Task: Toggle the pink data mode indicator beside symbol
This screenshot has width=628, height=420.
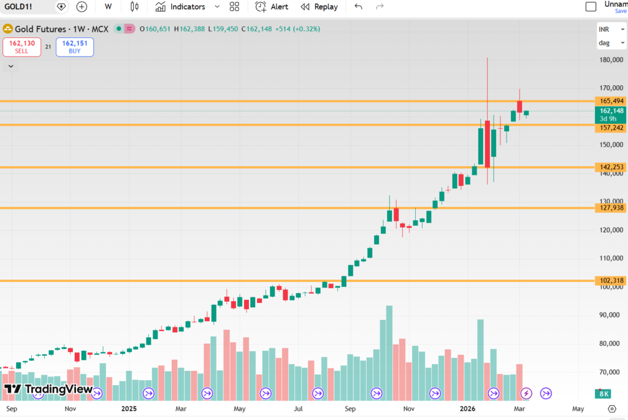Action: pos(129,29)
